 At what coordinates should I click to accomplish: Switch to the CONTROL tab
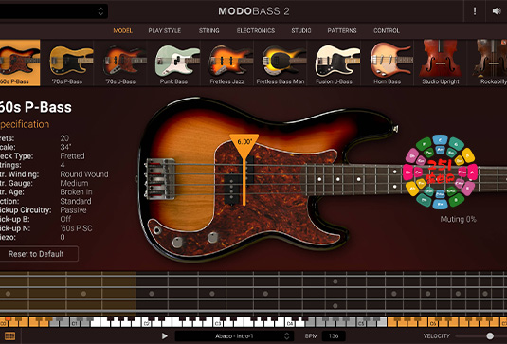pyautogui.click(x=387, y=30)
